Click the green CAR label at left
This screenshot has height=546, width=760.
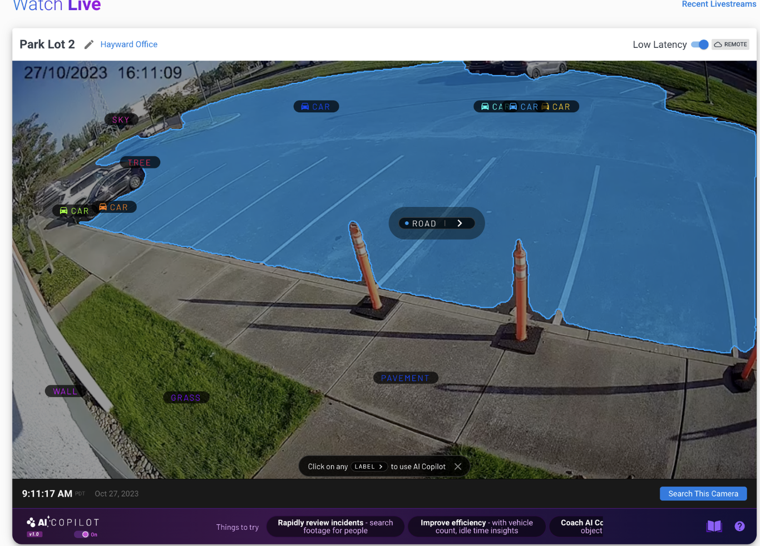pyautogui.click(x=74, y=211)
